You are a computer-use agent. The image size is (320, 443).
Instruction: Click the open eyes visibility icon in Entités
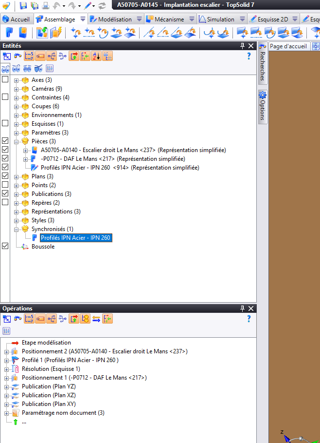pos(16,68)
